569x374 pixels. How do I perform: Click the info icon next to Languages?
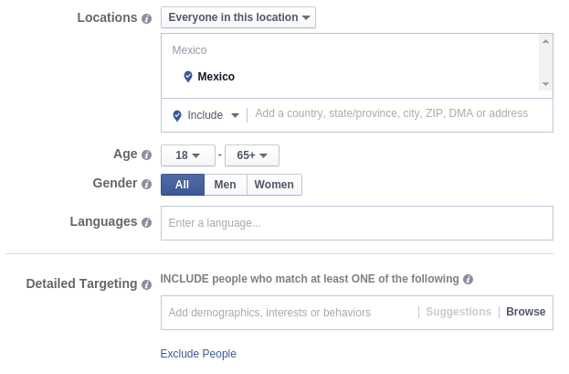pos(147,222)
